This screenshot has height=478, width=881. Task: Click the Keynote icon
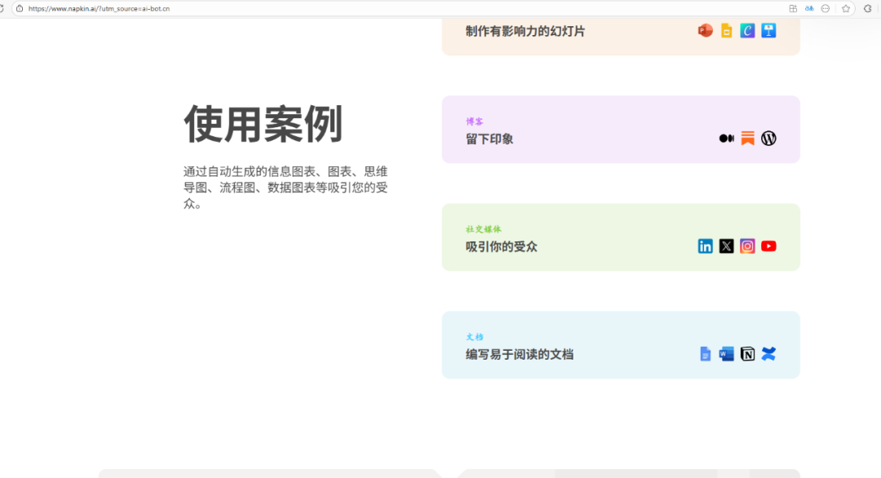click(x=768, y=31)
